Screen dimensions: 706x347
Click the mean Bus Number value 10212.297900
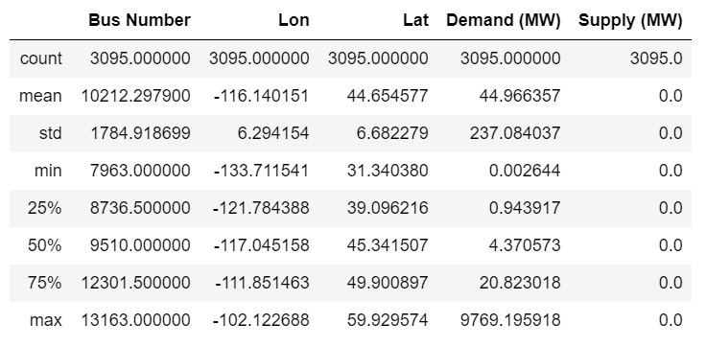pyautogui.click(x=135, y=96)
